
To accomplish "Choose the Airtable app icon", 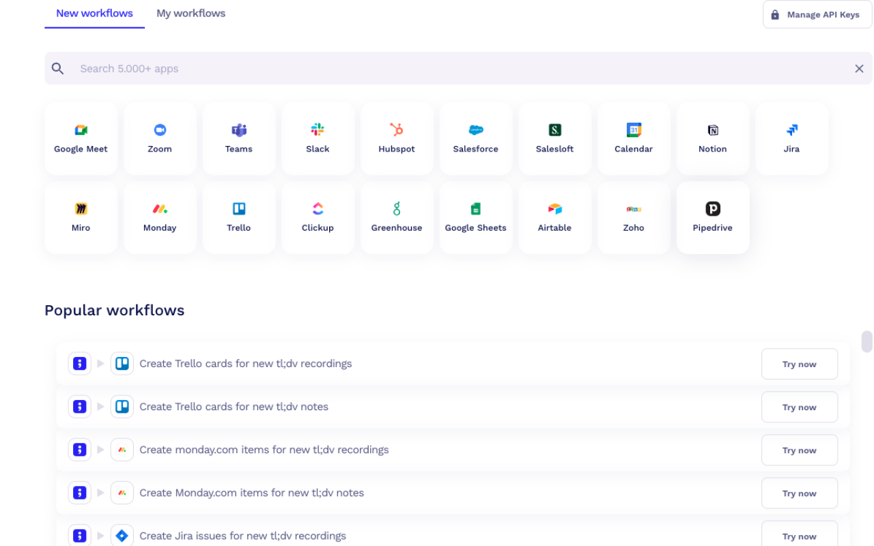I will [554, 218].
